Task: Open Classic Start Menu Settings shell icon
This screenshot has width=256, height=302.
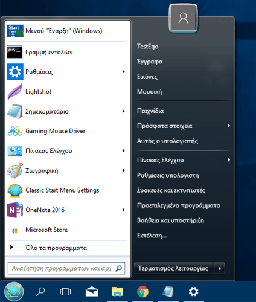Action: click(x=15, y=190)
